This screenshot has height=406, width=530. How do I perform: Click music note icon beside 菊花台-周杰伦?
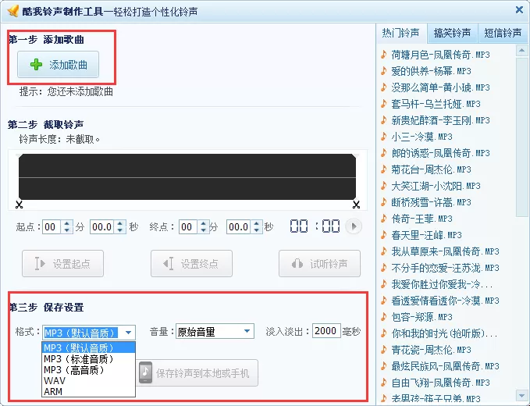point(383,169)
